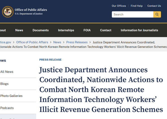Viewport: 167px width, 119px height.
Task: Follow the News breadcrumb link
Action: (57, 42)
